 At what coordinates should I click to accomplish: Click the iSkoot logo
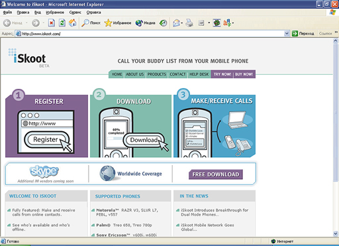click(x=29, y=58)
